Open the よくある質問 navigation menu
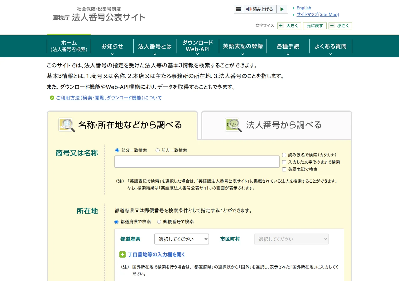The height and width of the screenshot is (281, 399). pyautogui.click(x=331, y=46)
